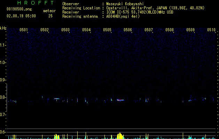The height and width of the screenshot is (139, 219).
Task: Click the large yellow intensity peak near 0506
Action: coord(120,136)
